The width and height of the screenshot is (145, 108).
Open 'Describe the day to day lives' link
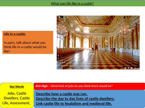pos(75,99)
